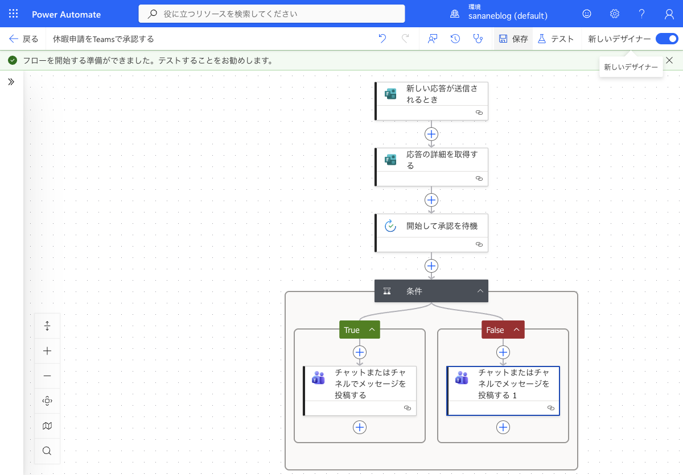This screenshot has width=683, height=475.
Task: Open the feedback comment icon in toolbar
Action: pyautogui.click(x=433, y=39)
